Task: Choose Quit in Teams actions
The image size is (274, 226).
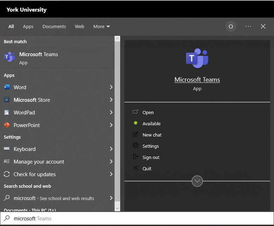Action: [147, 168]
